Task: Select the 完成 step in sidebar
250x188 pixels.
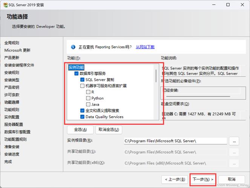Action: click(x=8, y=162)
